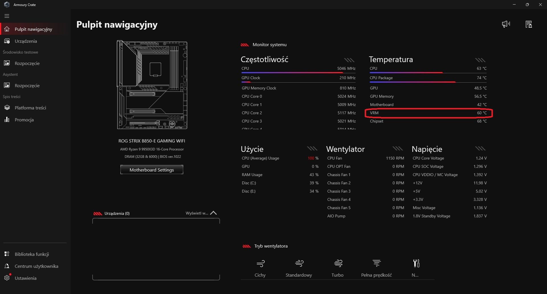Click the Disc (E:) usage row

(x=280, y=191)
